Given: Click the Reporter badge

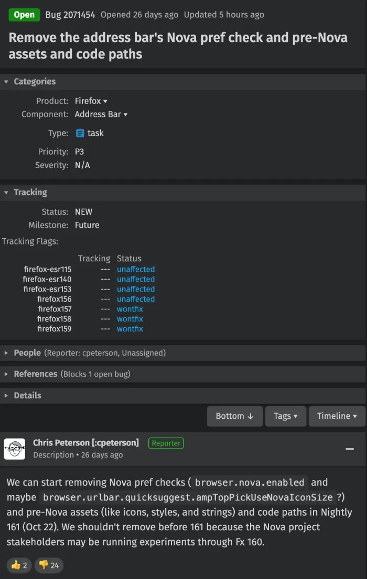Looking at the screenshot, I should [166, 443].
